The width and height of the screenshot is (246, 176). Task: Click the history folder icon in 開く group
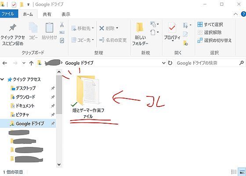pos(185,43)
